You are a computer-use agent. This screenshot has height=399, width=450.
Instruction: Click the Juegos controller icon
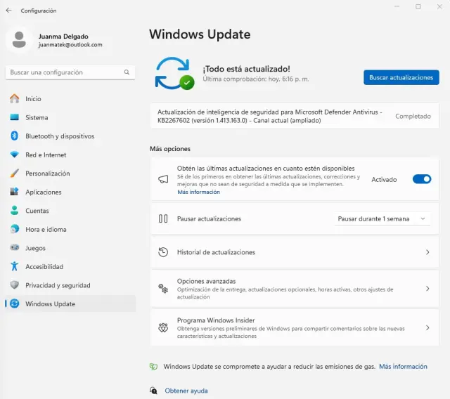pyautogui.click(x=14, y=248)
